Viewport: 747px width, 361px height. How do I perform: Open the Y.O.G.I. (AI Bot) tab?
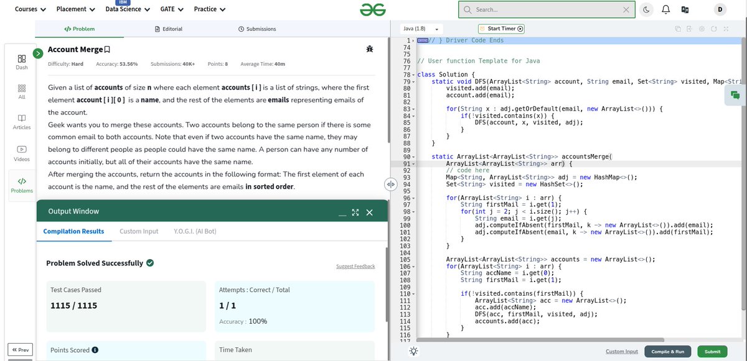coord(195,231)
